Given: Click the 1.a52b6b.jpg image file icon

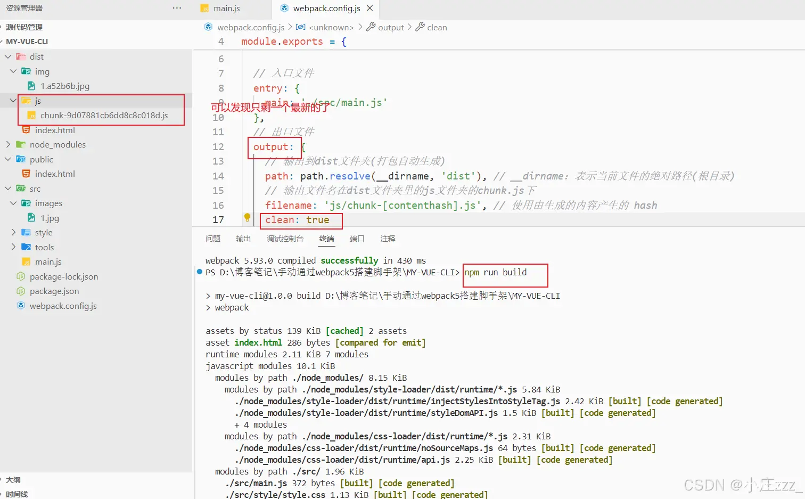Looking at the screenshot, I should click(31, 86).
